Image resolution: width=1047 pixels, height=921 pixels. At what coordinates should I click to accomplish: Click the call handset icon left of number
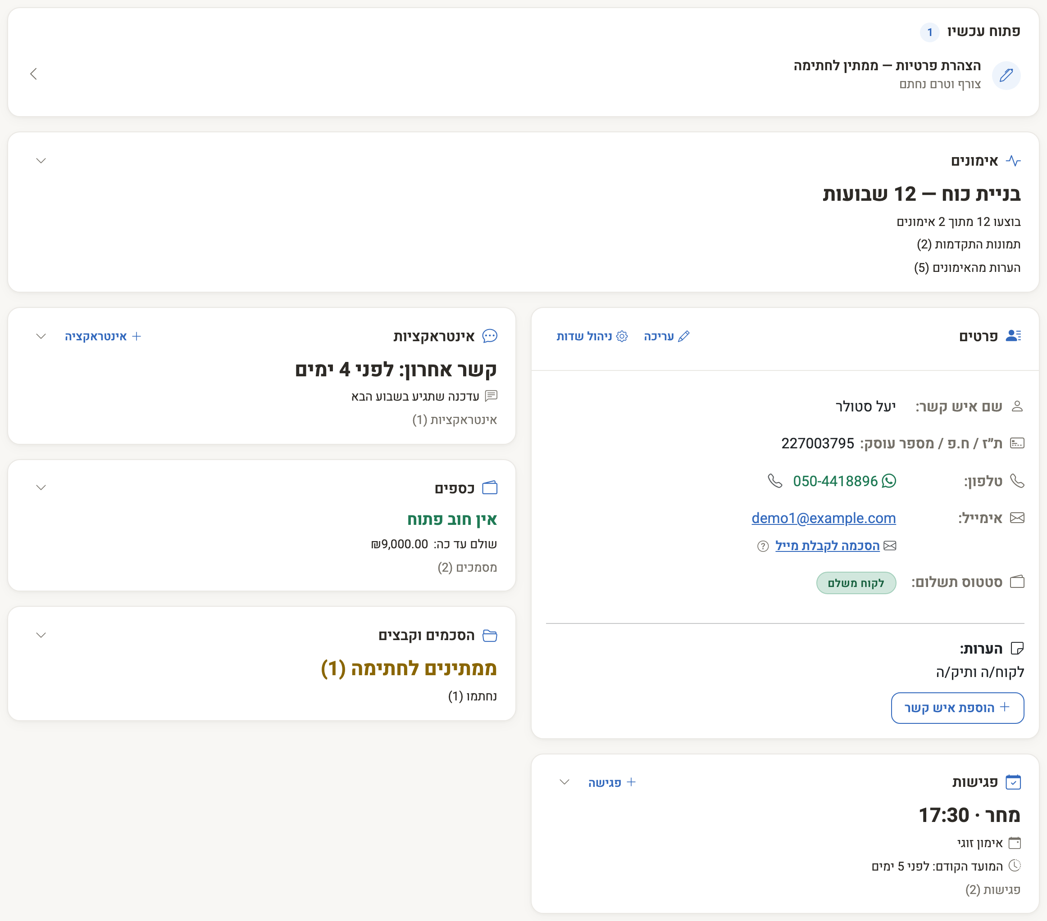pos(775,481)
